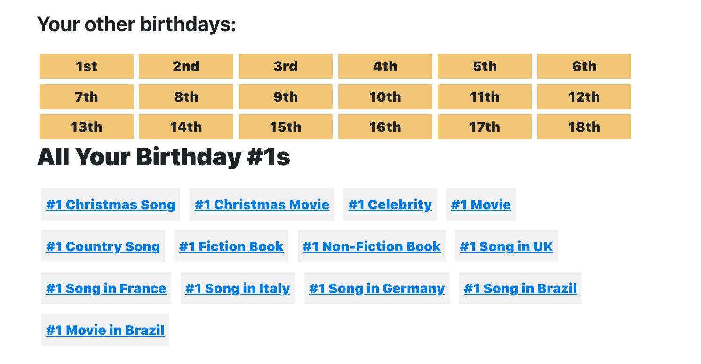
Task: Open the #1 Song in Germany link
Action: click(377, 288)
